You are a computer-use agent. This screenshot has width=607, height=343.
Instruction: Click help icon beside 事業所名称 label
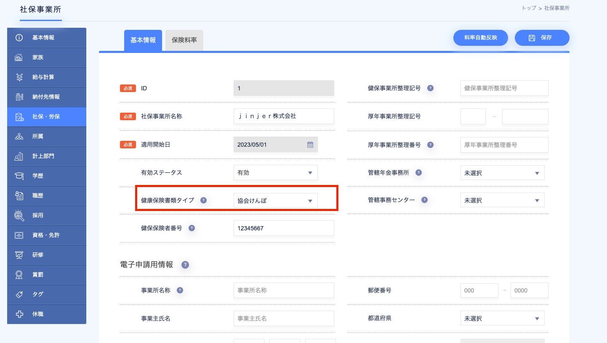[180, 290]
